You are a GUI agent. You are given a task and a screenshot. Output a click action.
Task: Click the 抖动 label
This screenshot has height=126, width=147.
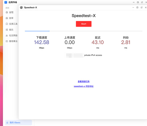point(126,38)
